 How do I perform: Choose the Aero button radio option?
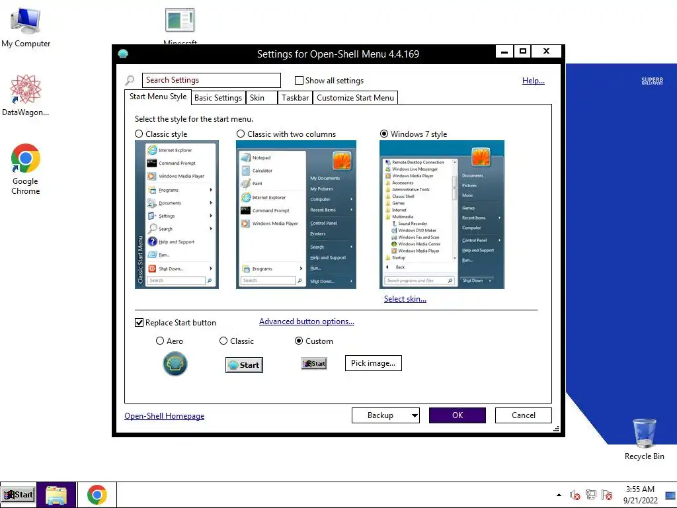pos(160,341)
